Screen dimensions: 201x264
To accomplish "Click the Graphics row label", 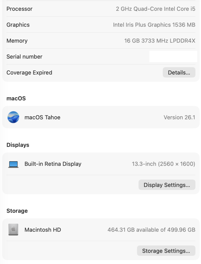I will (18, 25).
